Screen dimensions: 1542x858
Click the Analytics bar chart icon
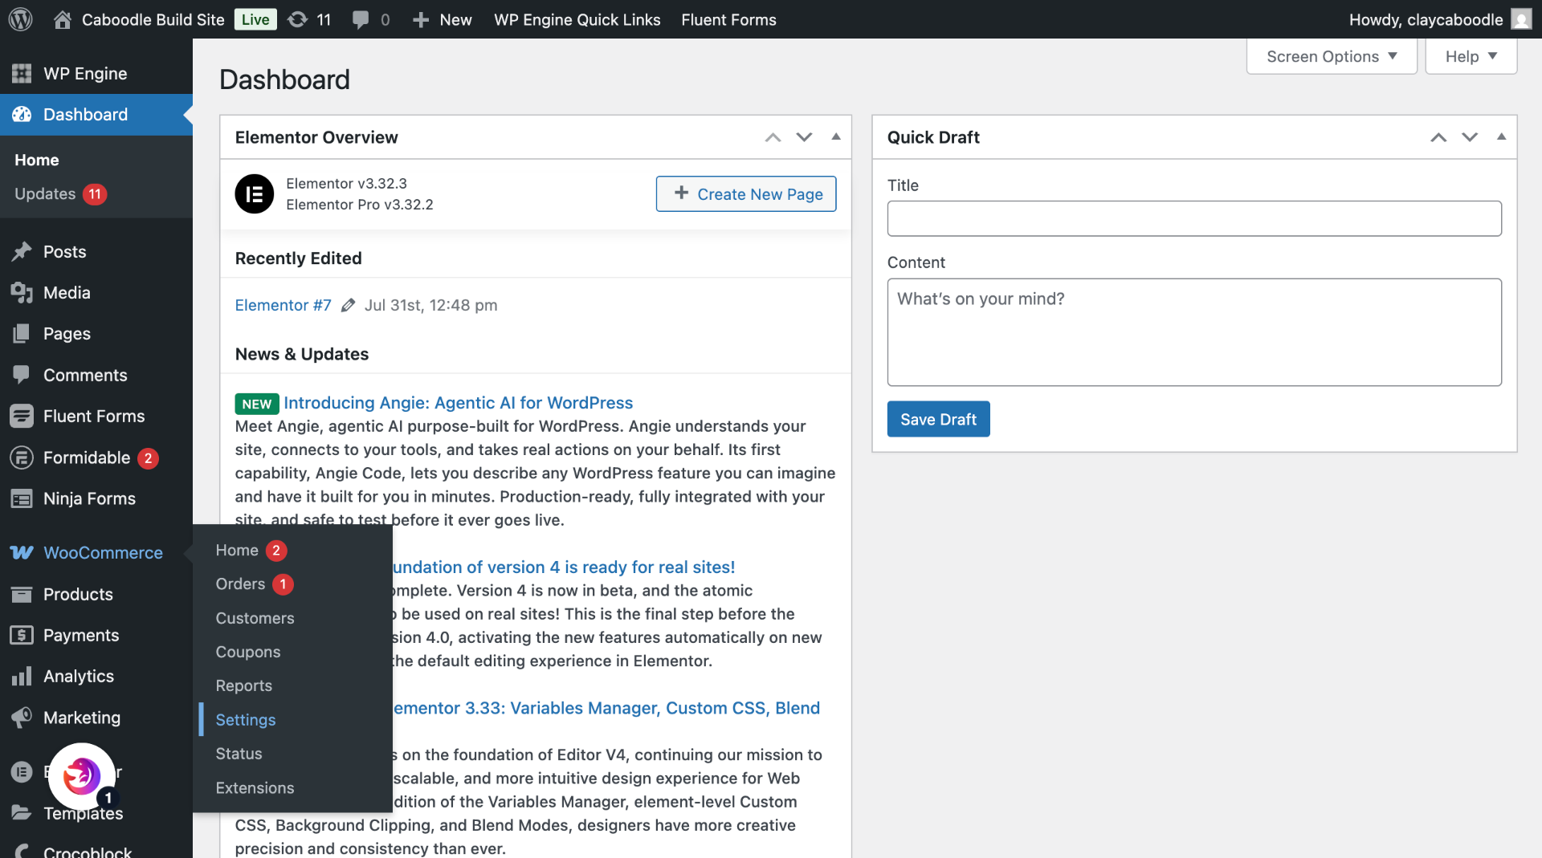(22, 676)
